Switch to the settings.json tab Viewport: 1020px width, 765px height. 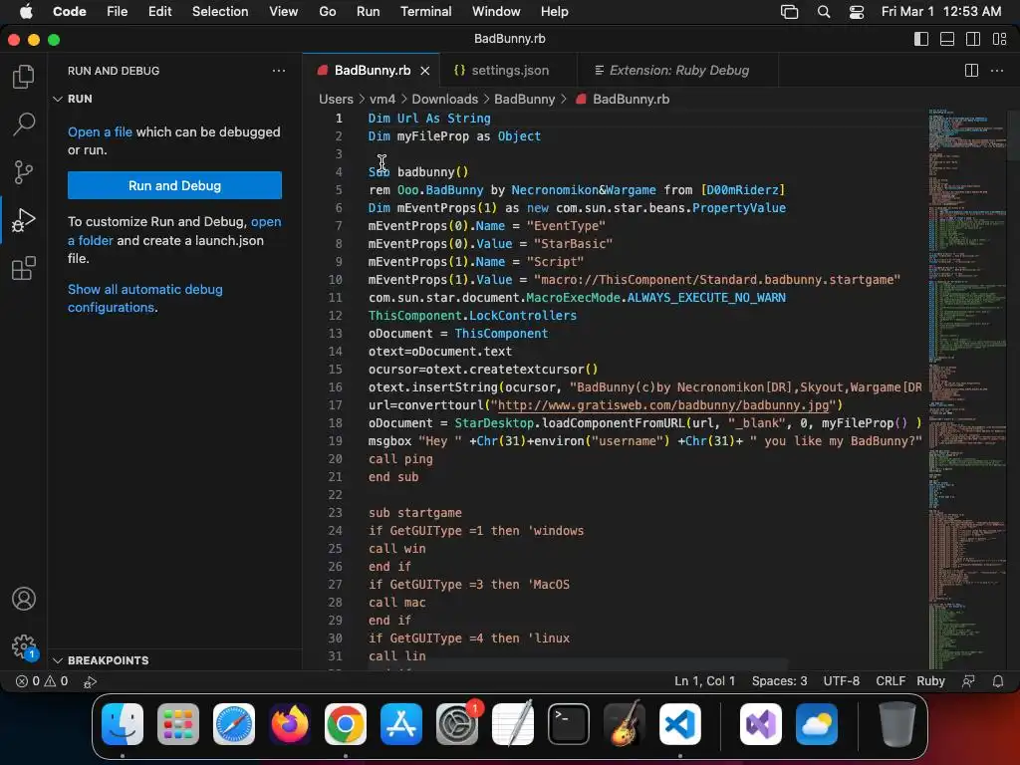[x=509, y=71]
